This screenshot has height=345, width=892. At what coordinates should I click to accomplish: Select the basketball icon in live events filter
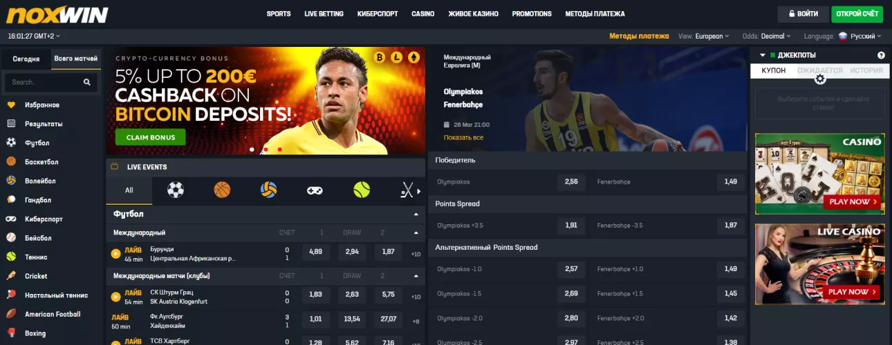pos(222,190)
